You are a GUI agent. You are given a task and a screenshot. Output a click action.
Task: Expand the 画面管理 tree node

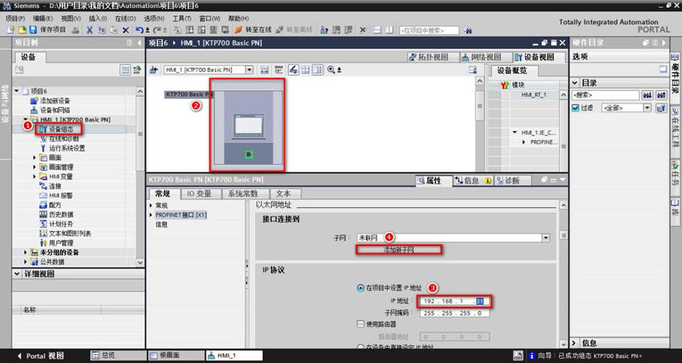35,167
